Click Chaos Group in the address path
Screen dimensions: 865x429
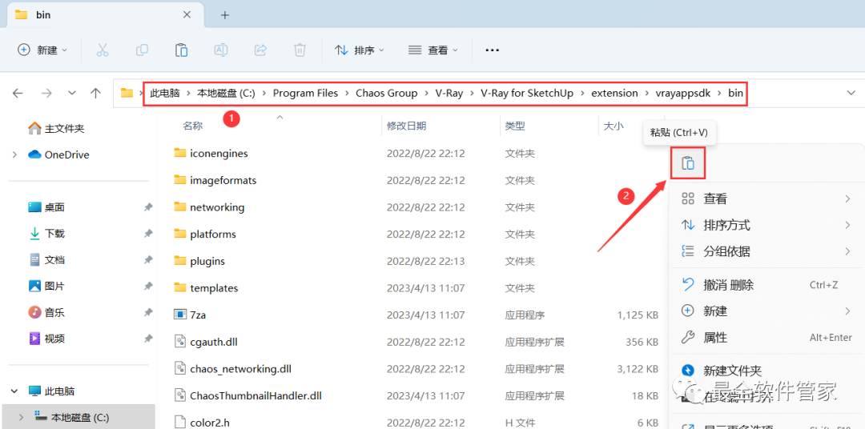(x=387, y=93)
